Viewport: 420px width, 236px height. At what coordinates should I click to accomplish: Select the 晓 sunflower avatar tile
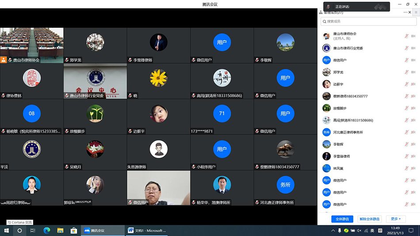point(159,81)
